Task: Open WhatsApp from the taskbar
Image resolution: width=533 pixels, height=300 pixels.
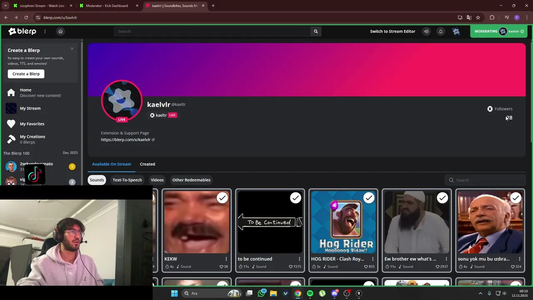Action: 261,293
